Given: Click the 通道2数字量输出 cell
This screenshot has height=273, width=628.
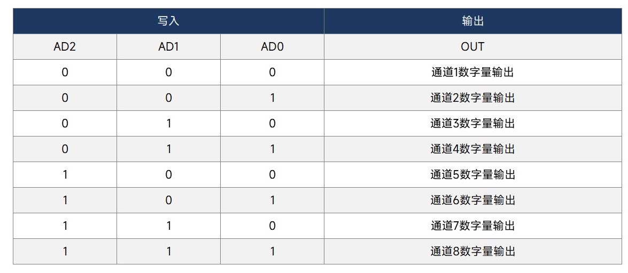Looking at the screenshot, I should click(x=472, y=98).
